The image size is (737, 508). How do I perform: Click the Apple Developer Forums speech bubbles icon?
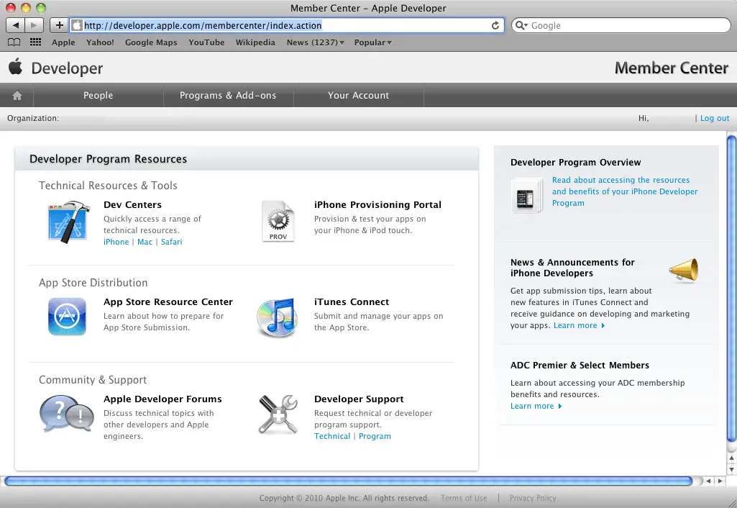point(66,414)
